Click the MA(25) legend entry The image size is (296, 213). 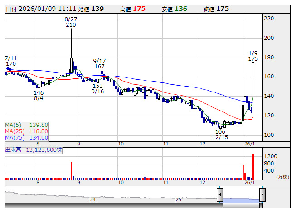(x=27, y=131)
